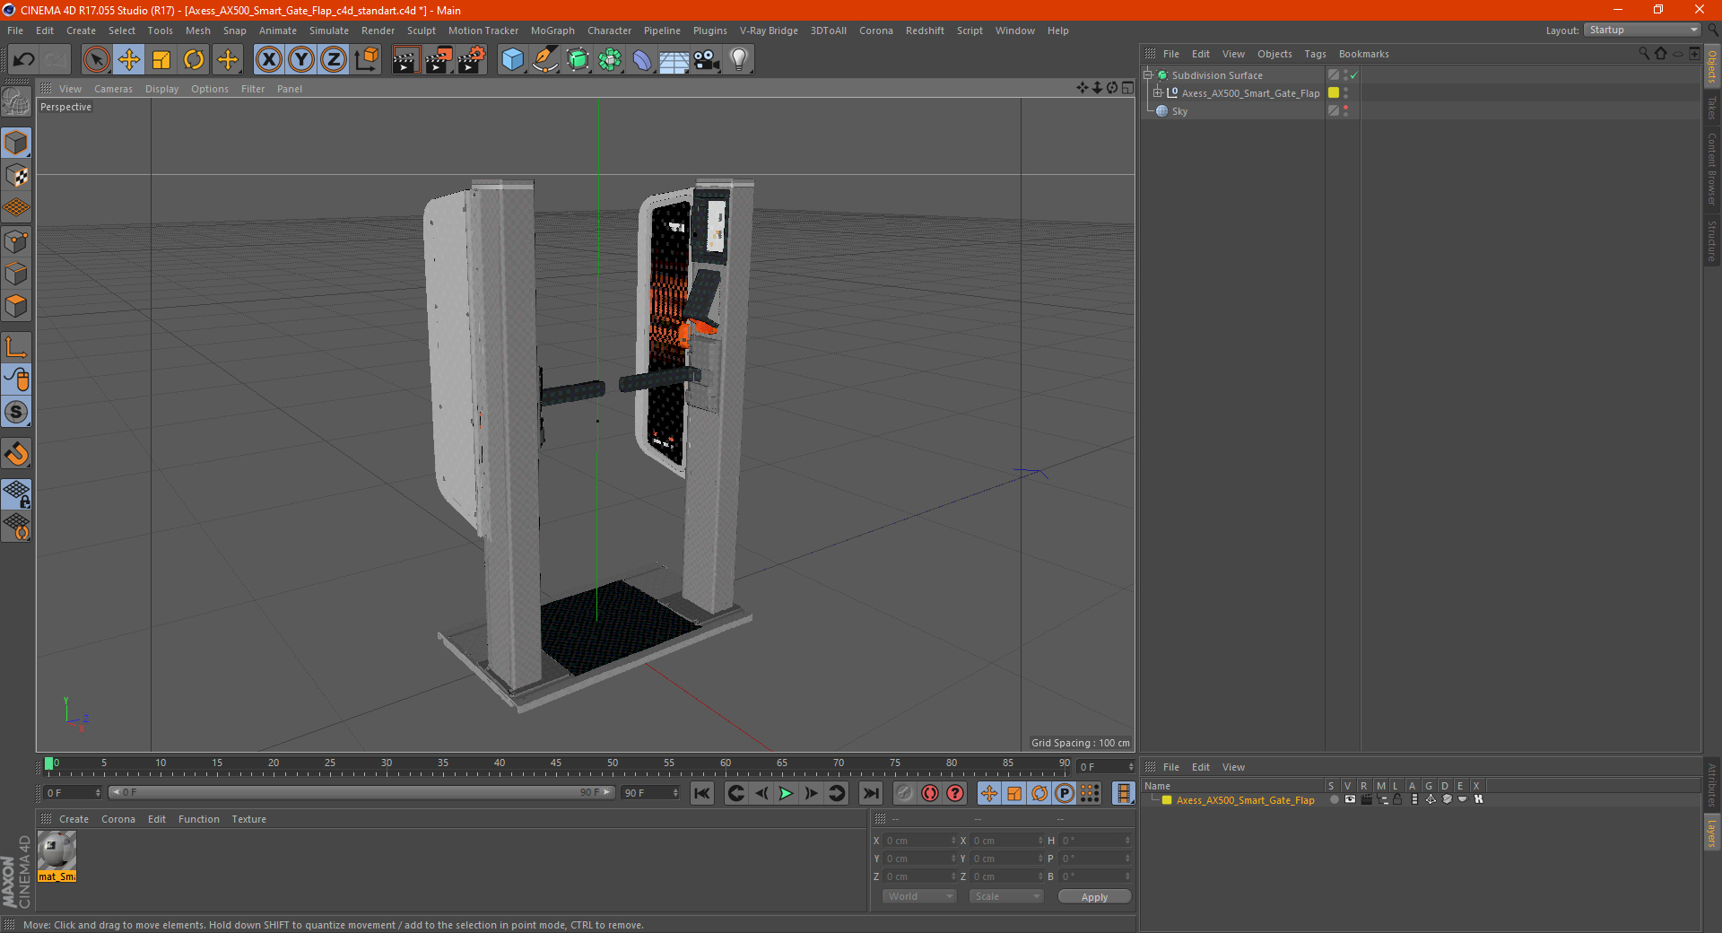Expand the Axess_AX500_Smart_Gate_Flap object node

(x=1158, y=93)
